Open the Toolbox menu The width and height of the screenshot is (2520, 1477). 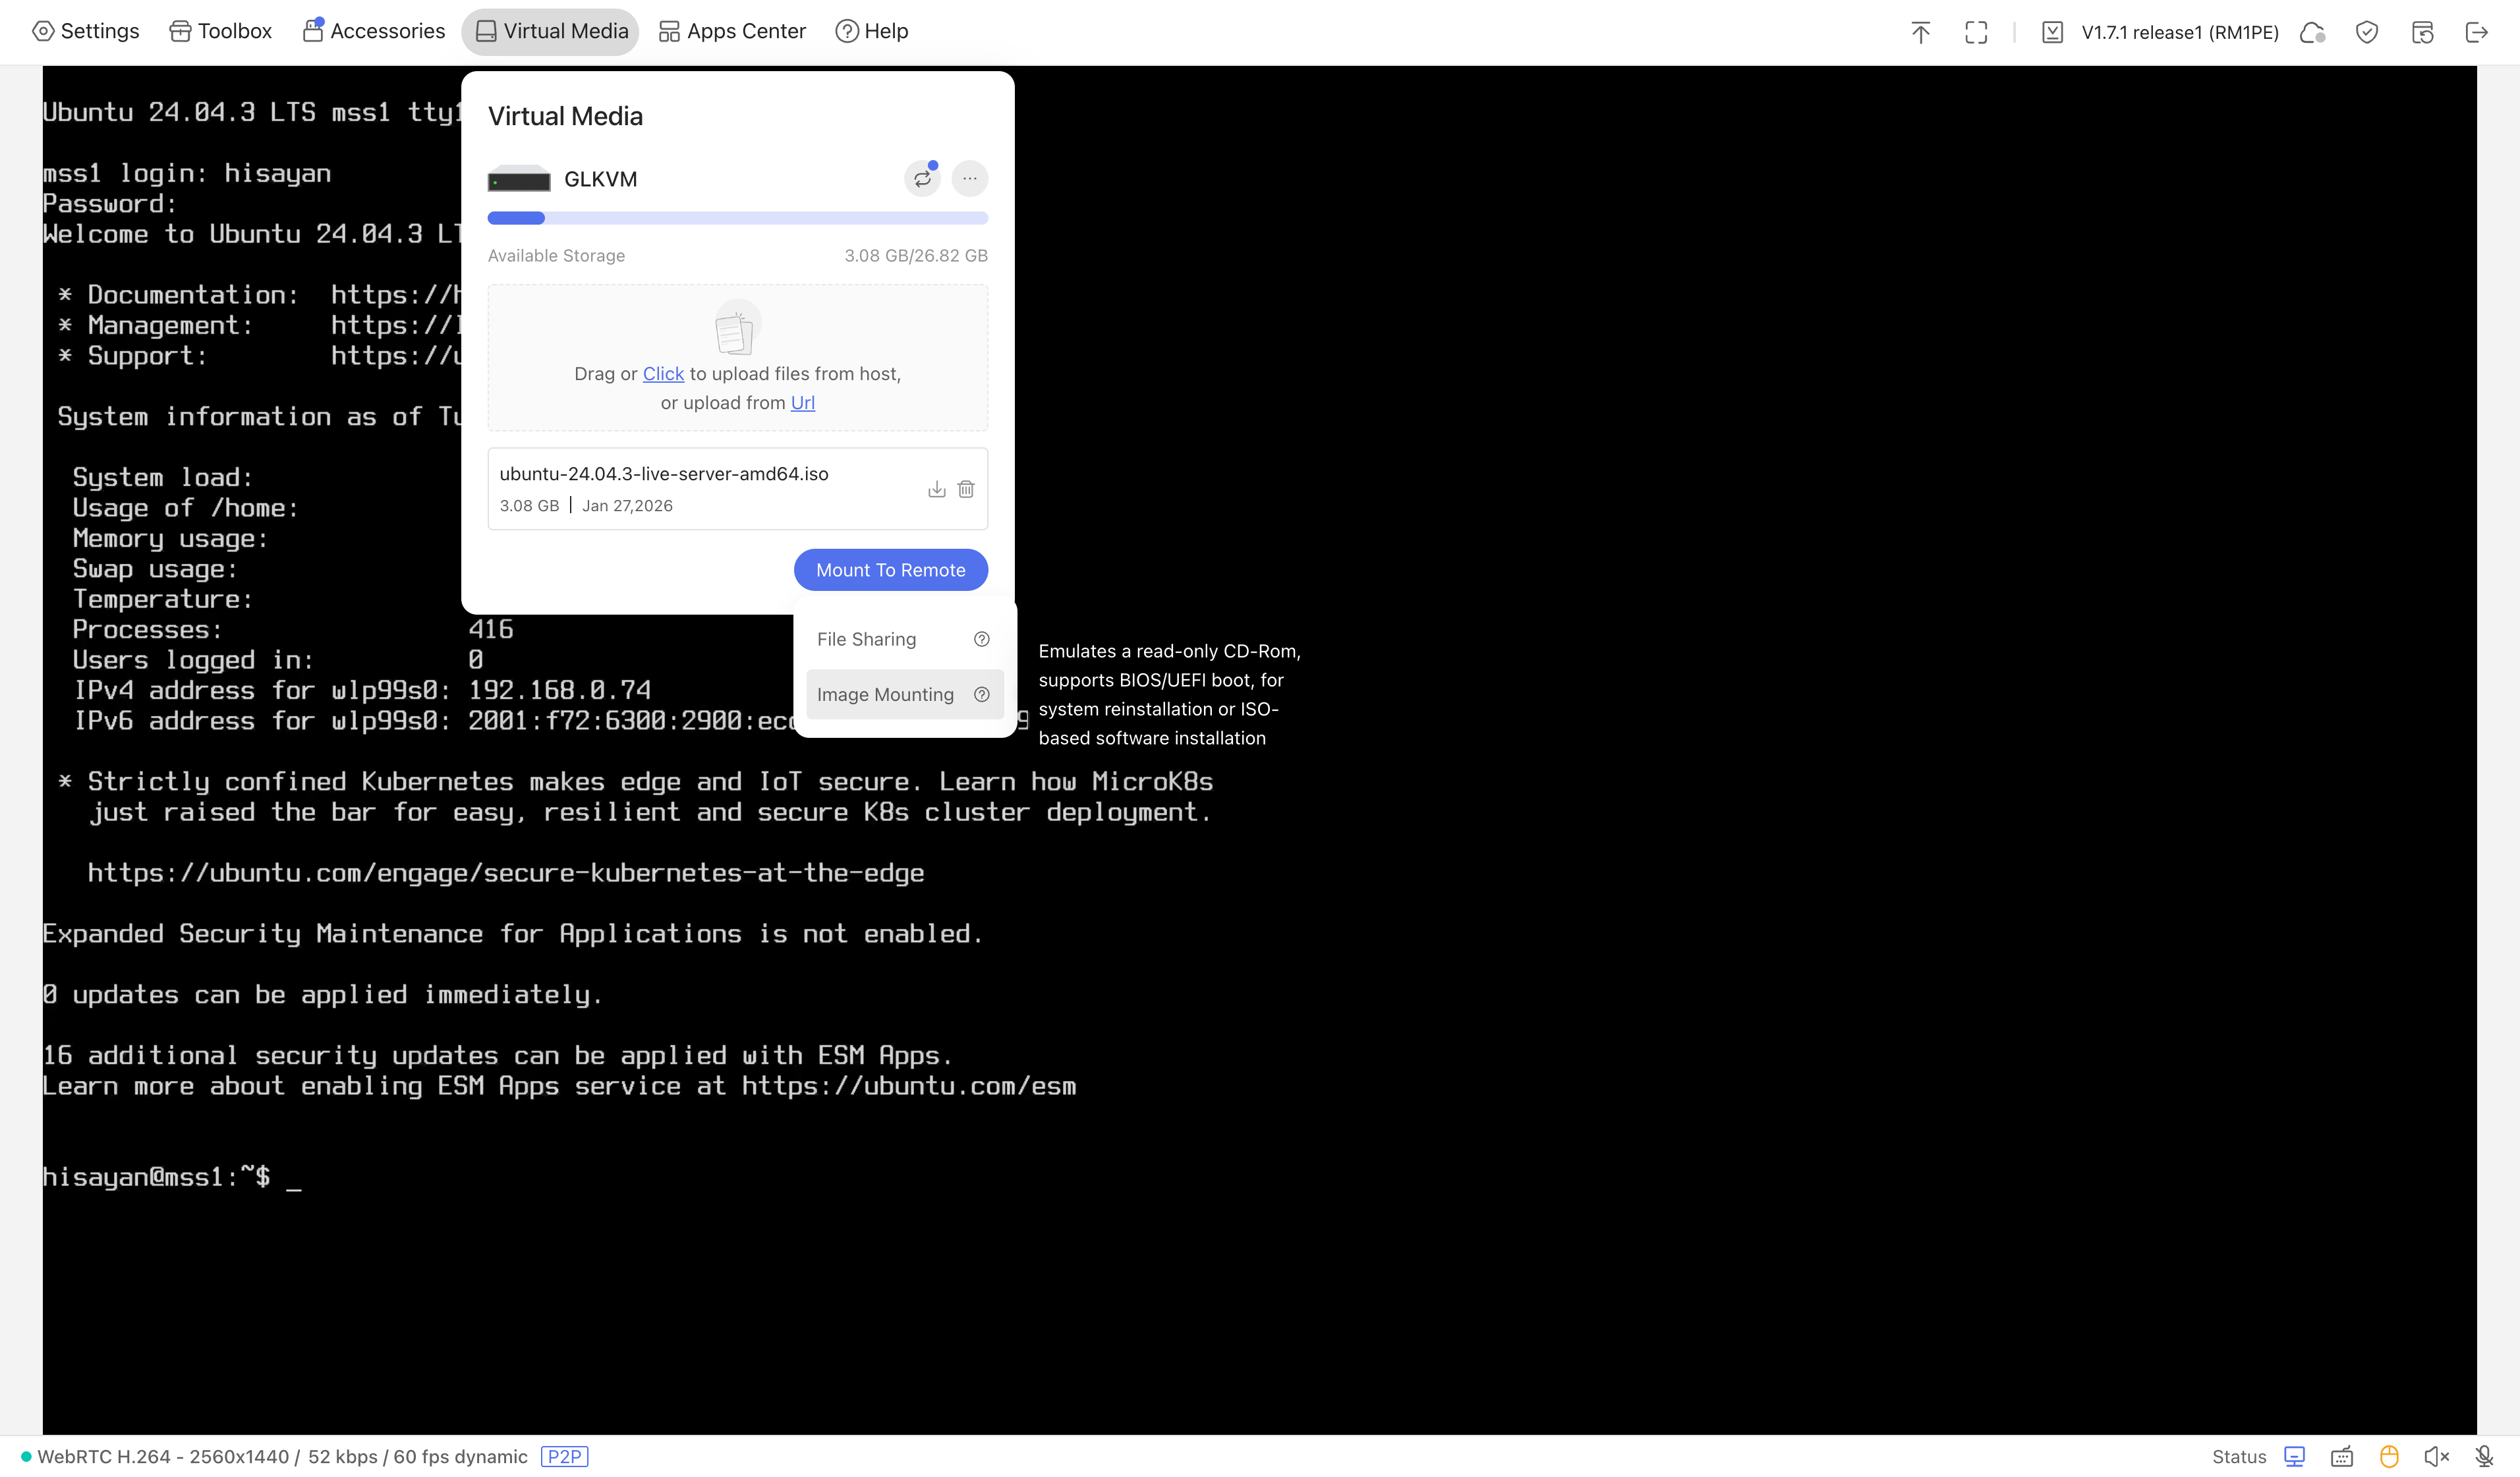[221, 31]
